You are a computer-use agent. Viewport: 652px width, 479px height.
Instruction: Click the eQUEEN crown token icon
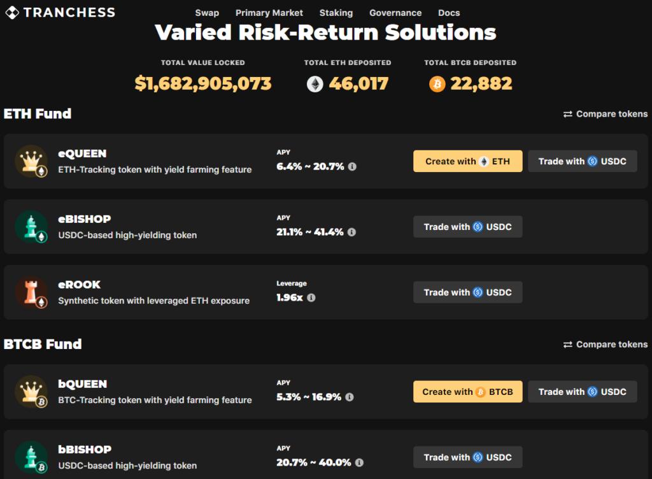pyautogui.click(x=31, y=161)
